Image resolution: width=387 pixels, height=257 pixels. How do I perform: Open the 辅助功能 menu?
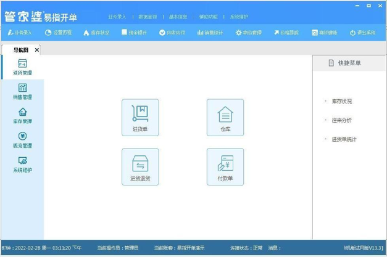209,17
